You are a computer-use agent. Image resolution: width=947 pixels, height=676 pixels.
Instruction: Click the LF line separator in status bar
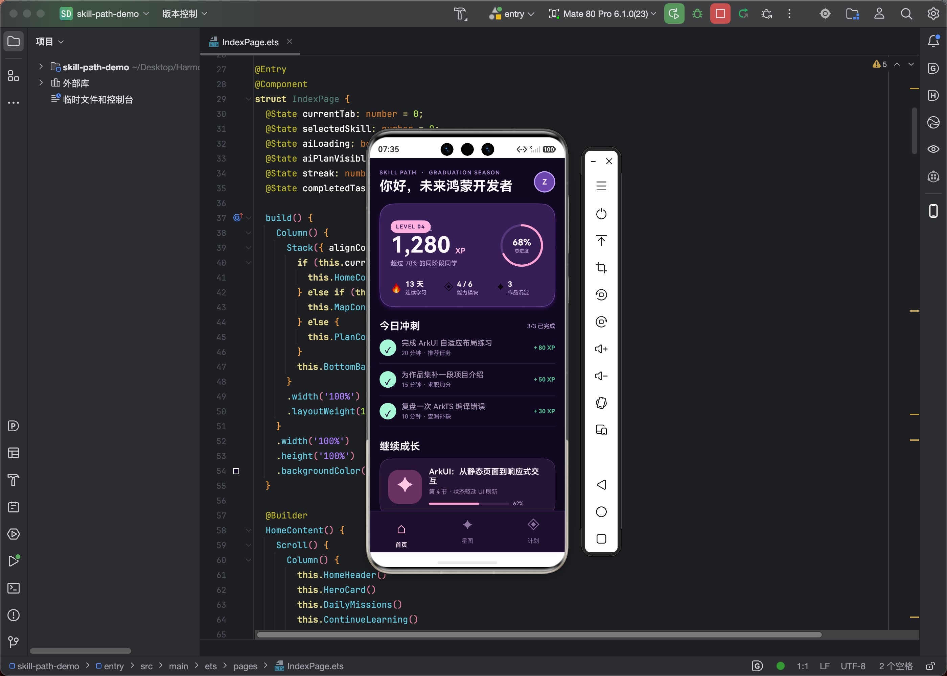click(x=824, y=667)
